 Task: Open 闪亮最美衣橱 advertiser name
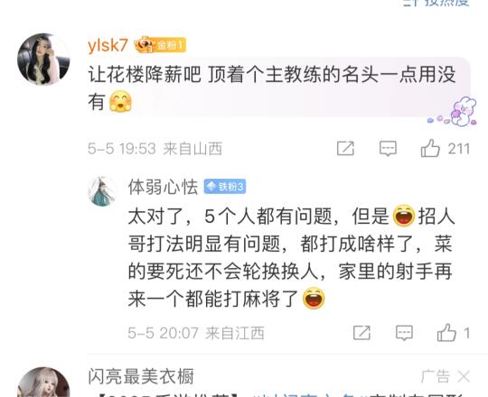click(141, 376)
